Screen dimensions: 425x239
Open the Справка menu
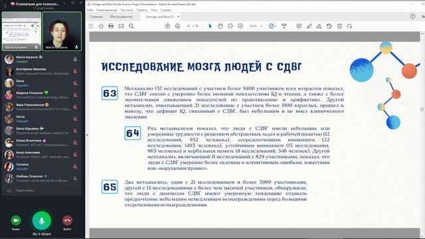[x=166, y=10]
